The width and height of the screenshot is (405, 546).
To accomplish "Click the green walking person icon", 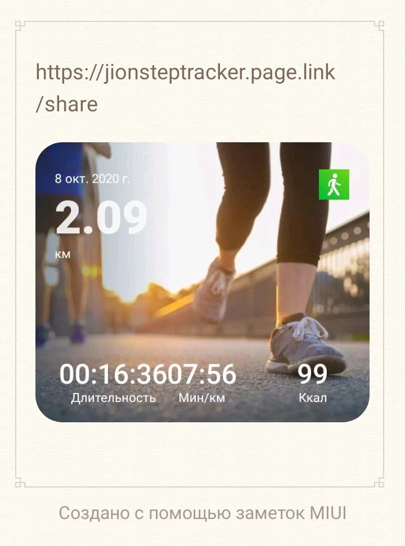I will (334, 184).
